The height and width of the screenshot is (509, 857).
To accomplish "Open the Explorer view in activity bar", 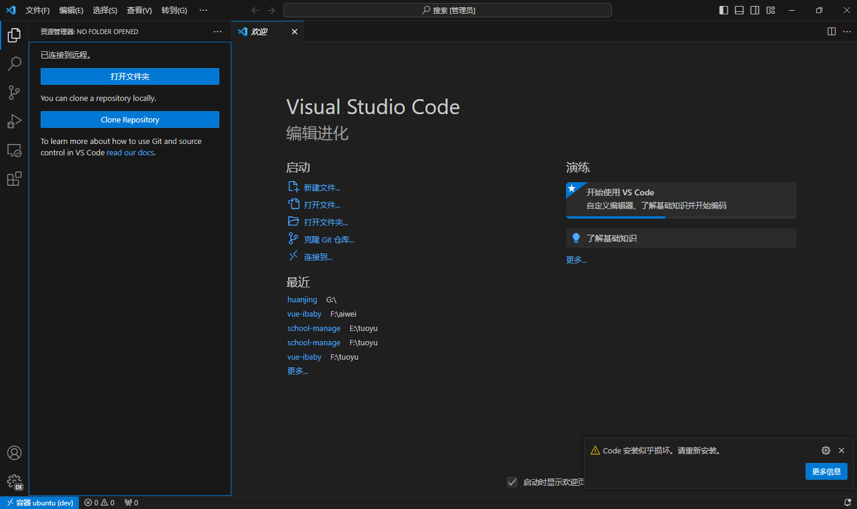I will click(x=14, y=35).
